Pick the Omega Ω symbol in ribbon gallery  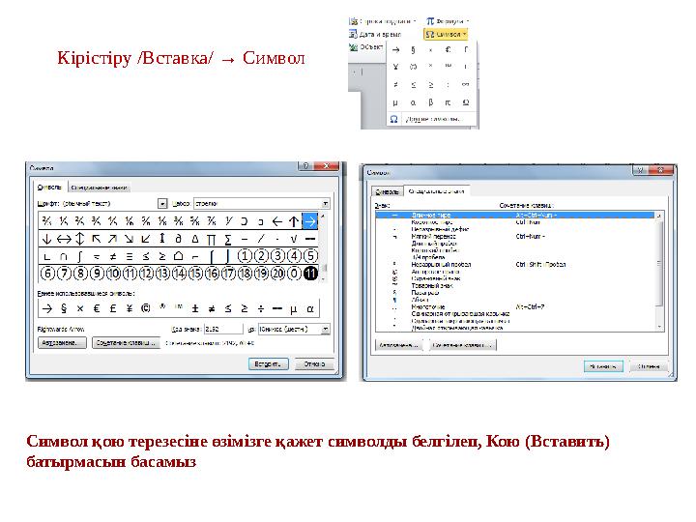(x=466, y=102)
